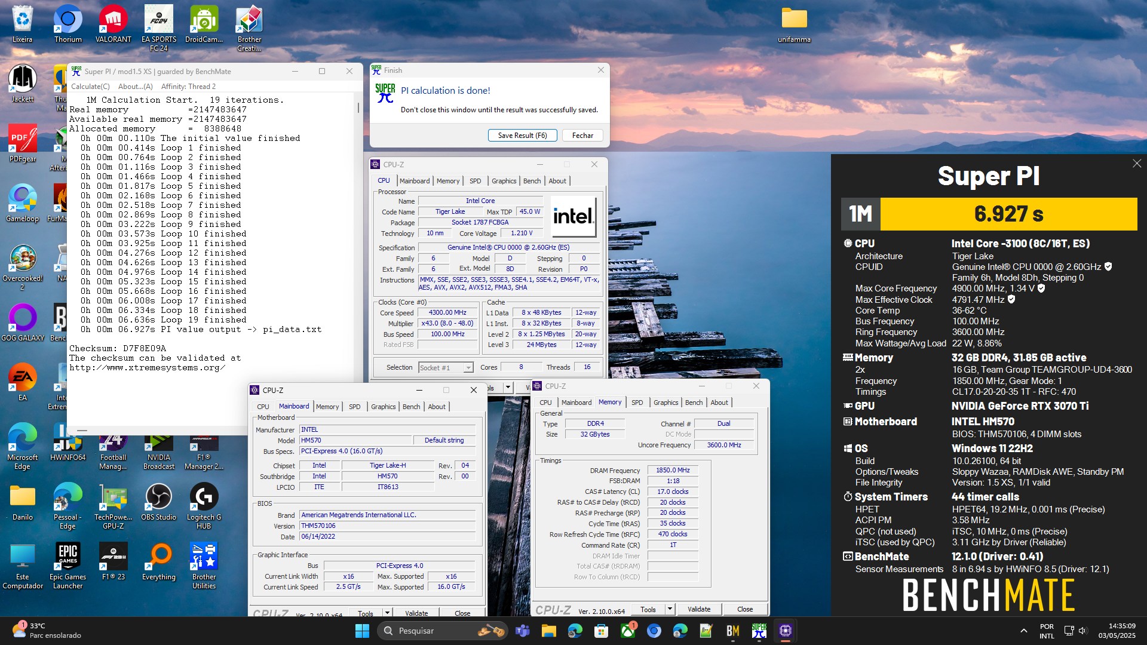Click the Windows Start button
This screenshot has height=645, width=1147.
[362, 631]
